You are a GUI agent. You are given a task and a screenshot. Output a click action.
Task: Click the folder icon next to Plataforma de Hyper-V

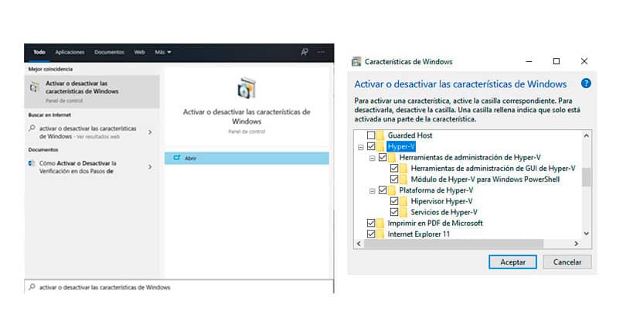(392, 190)
